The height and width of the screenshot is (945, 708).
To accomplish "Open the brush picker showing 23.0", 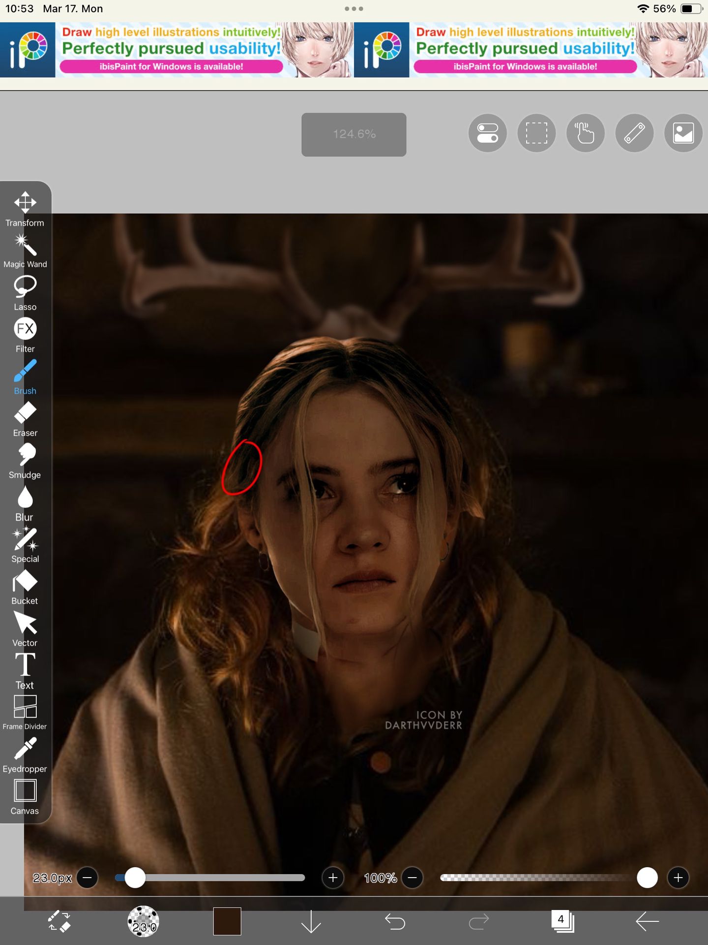I will tap(143, 921).
